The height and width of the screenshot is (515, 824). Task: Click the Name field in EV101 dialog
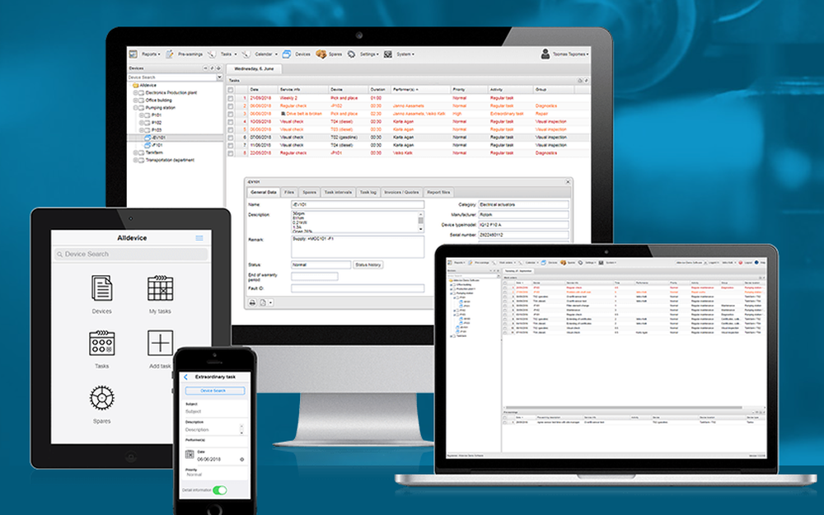(x=358, y=204)
